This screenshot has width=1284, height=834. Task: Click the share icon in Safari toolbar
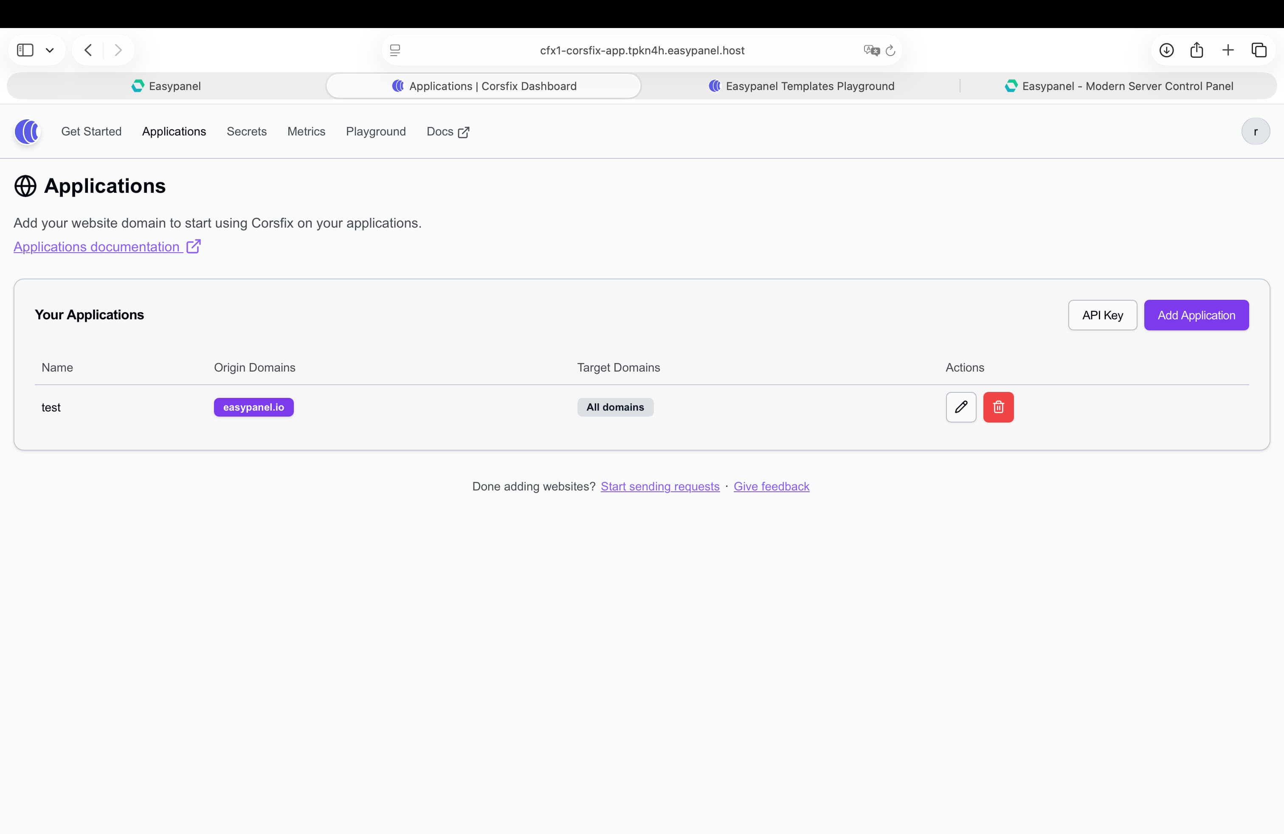click(x=1197, y=50)
